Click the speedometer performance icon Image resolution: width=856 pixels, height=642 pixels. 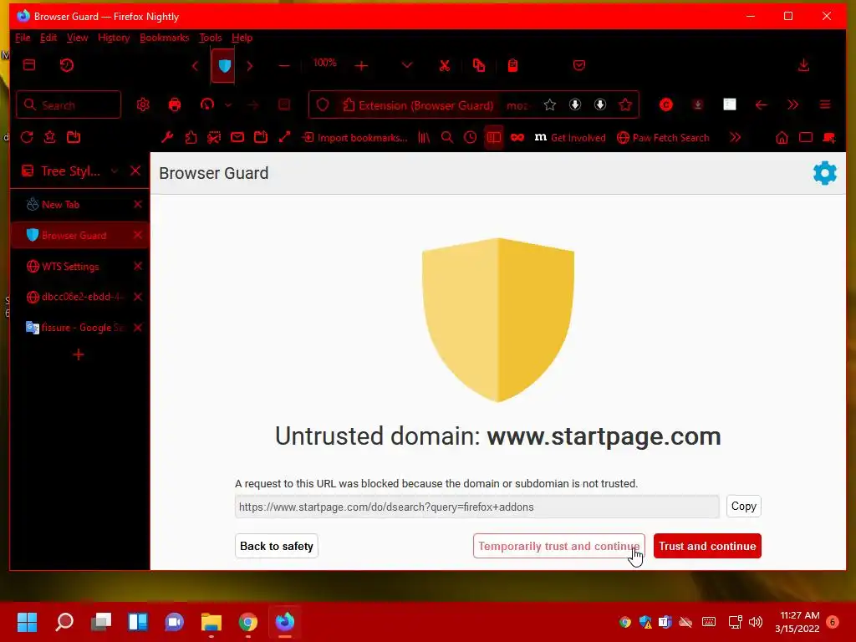tap(207, 104)
